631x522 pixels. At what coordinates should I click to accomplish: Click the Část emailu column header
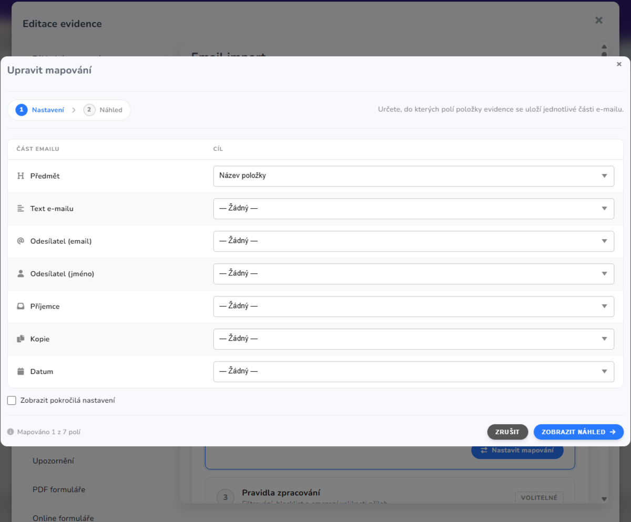point(38,149)
